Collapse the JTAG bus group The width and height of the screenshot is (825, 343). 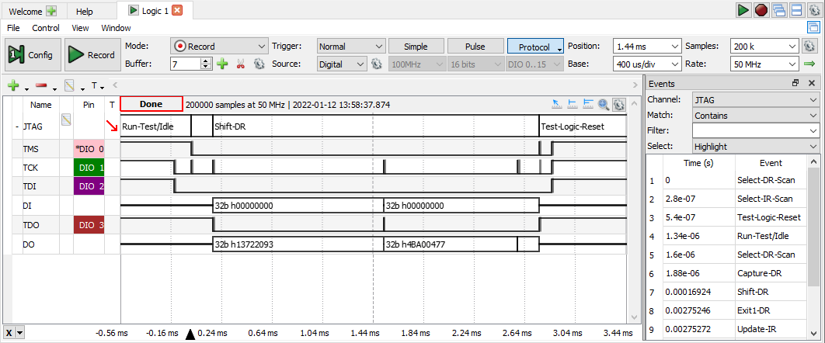tap(17, 126)
